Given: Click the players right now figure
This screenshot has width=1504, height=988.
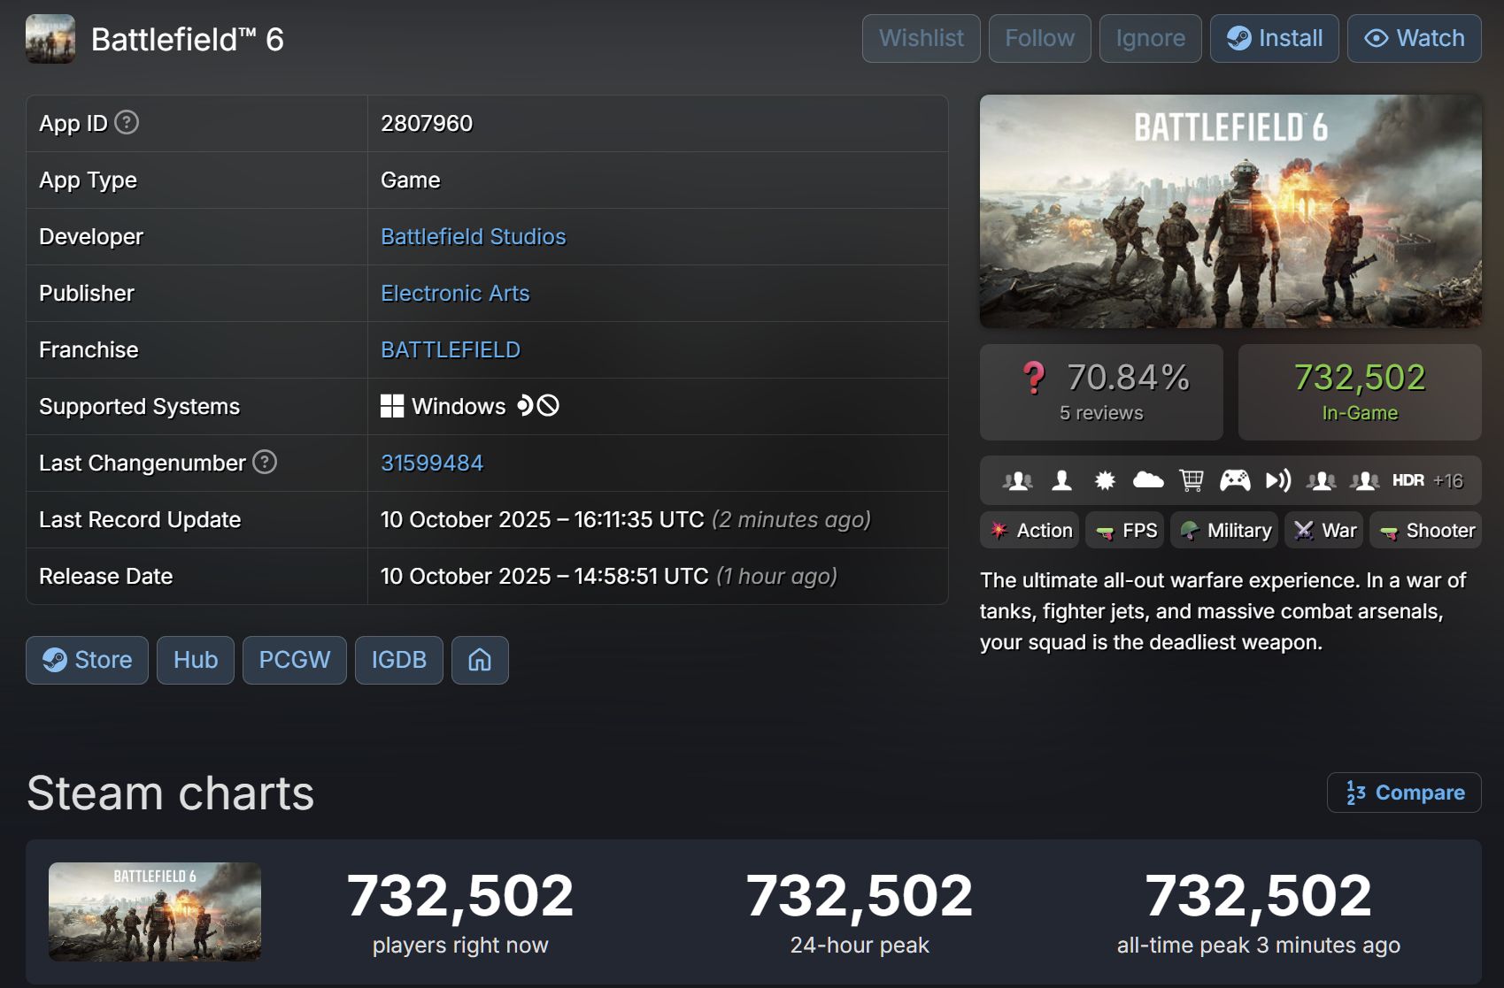Looking at the screenshot, I should 460,895.
